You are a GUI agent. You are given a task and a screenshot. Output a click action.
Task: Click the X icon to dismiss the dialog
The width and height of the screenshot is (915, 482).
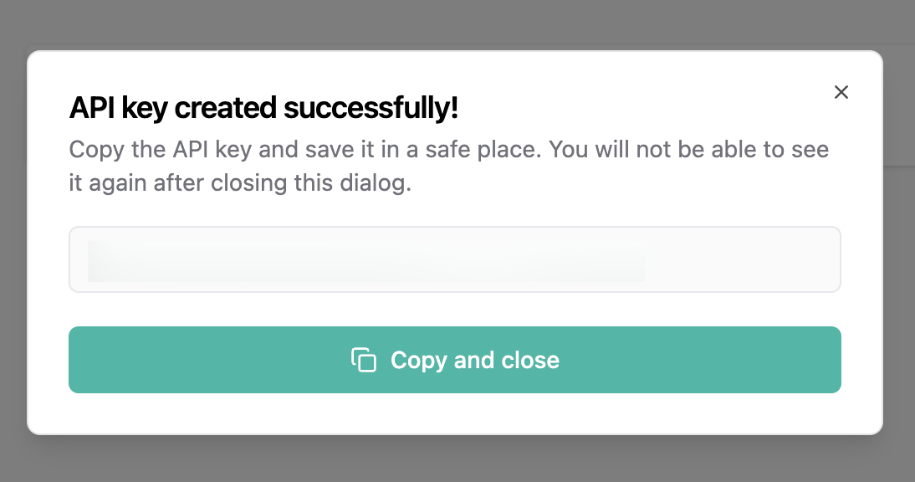point(841,92)
